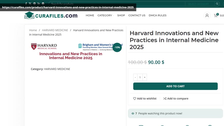Open the LinkedIn social icon
Screen dimensions: 224x126
(39, 3)
